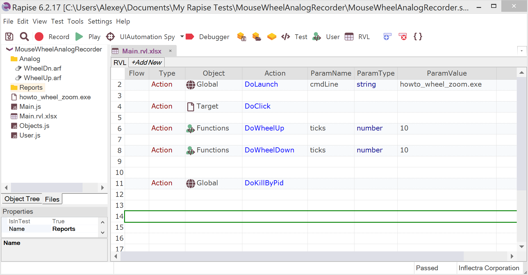The height and width of the screenshot is (275, 528).
Task: Click the RVL table icon in toolbar
Action: point(349,37)
